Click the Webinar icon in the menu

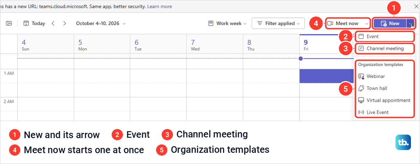point(361,76)
